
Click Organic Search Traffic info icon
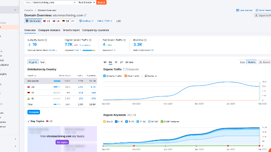[90, 40]
